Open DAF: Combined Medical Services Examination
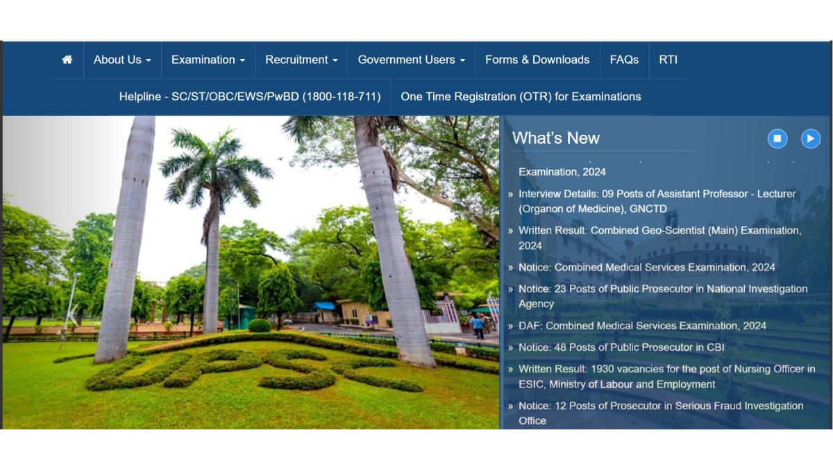Screen dimensions: 833x469 [x=642, y=326]
